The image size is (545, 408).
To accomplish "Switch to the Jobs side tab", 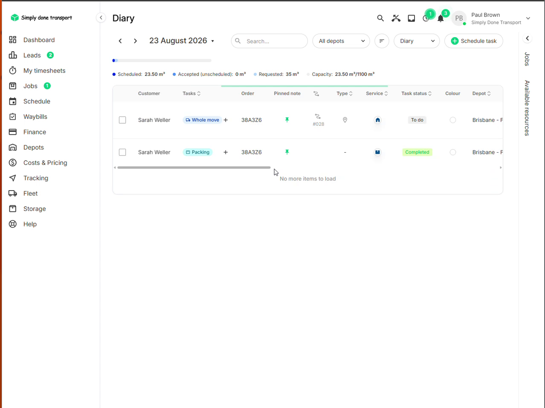I will 528,59.
